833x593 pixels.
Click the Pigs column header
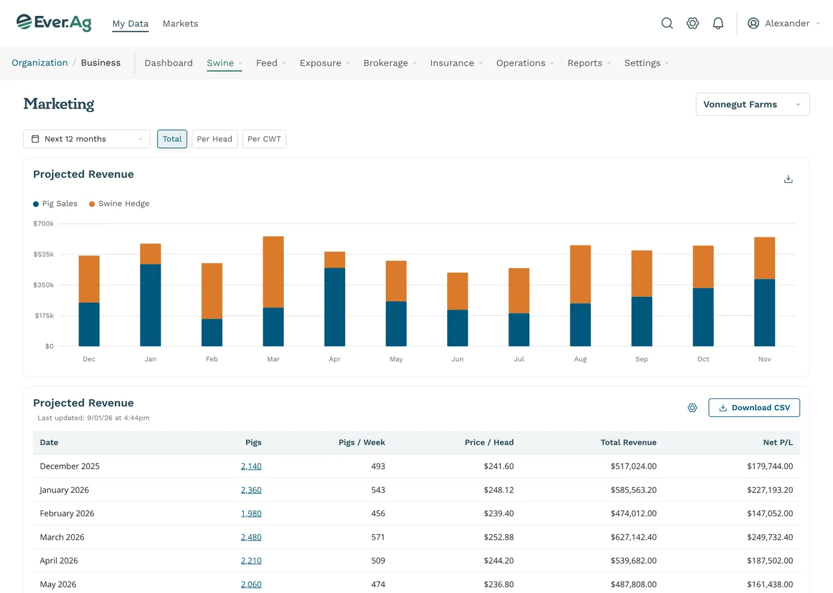tap(253, 442)
